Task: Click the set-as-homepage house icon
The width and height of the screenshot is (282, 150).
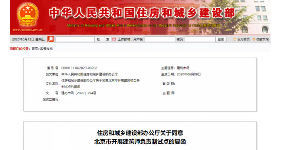Action: [234, 39]
